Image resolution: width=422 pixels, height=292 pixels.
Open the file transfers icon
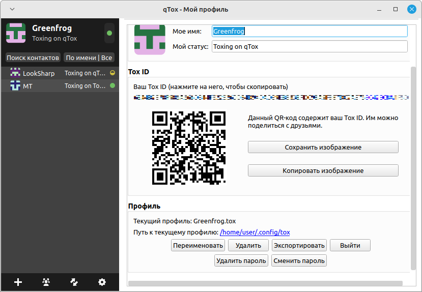coord(74,282)
